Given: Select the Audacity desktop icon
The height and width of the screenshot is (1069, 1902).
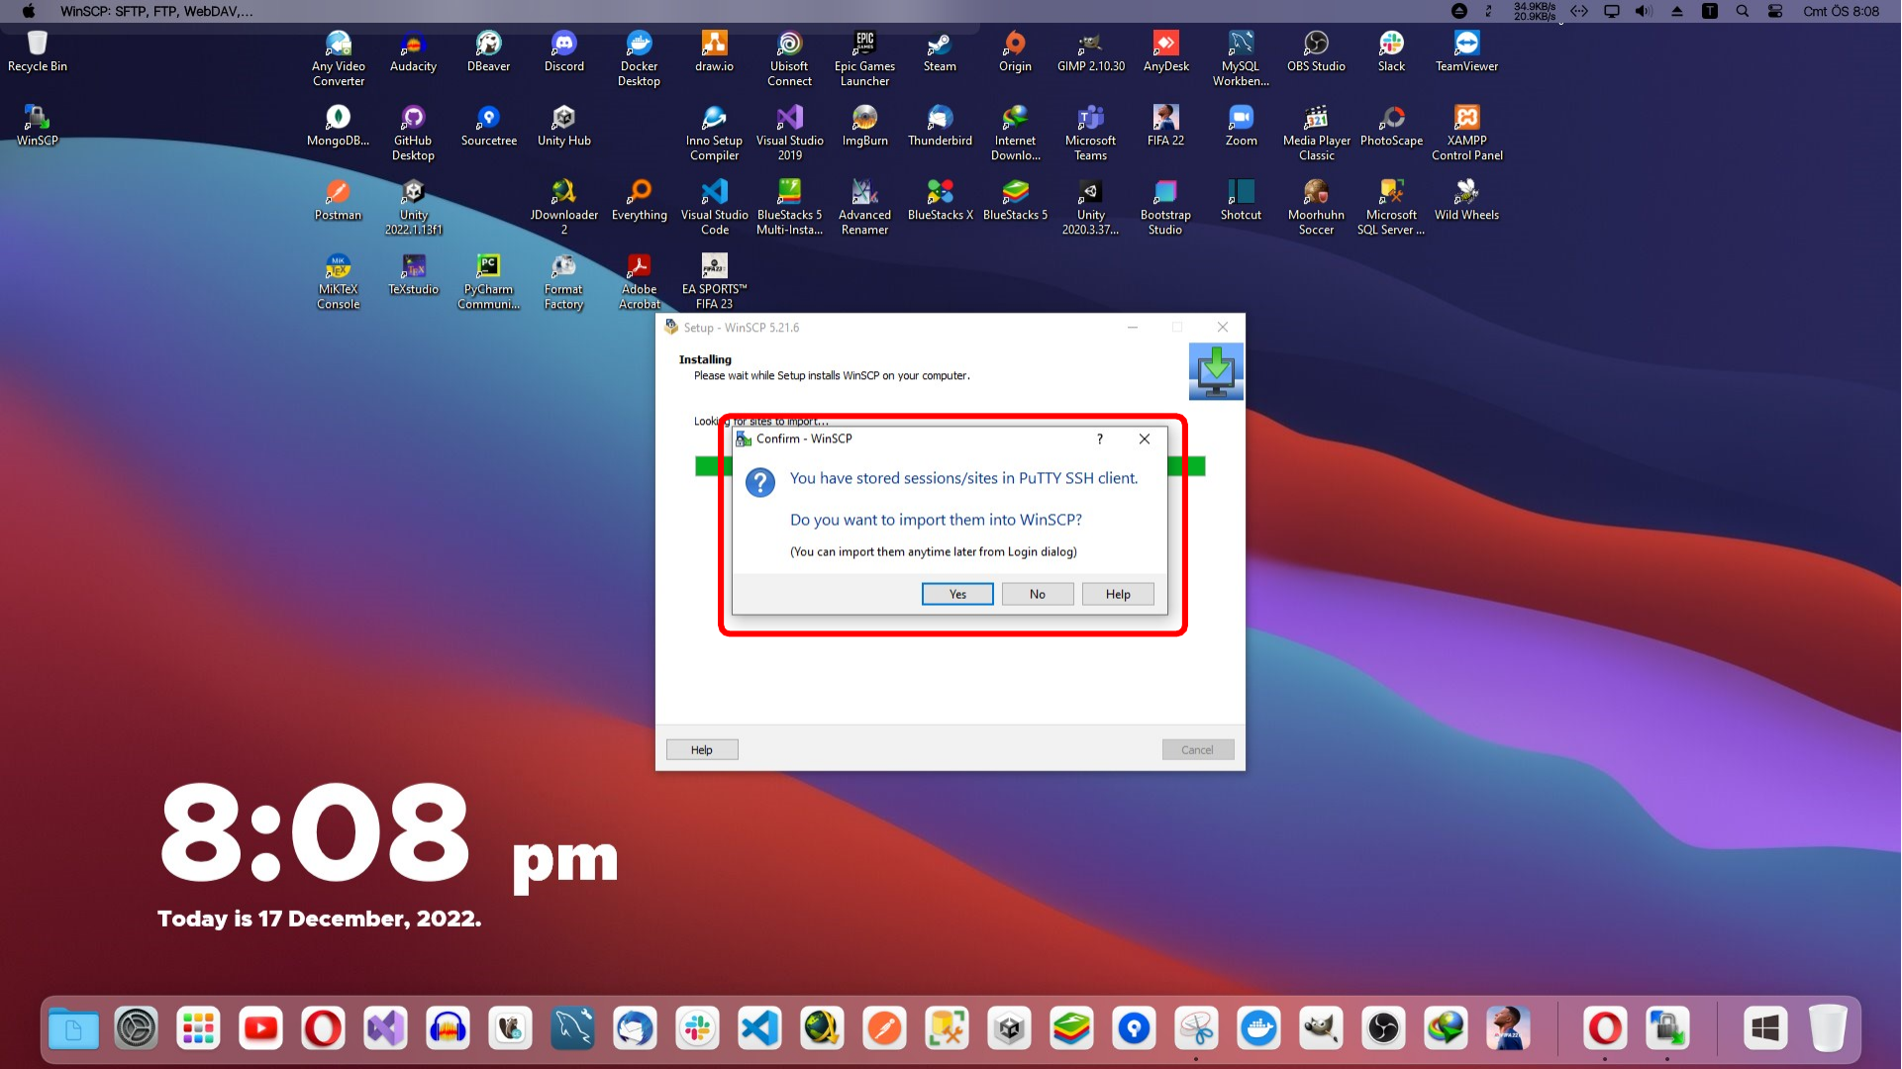Looking at the screenshot, I should 414,51.
